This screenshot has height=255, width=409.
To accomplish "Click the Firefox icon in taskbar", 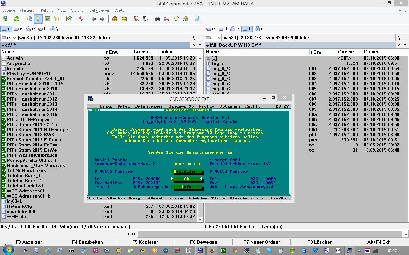I will [x=212, y=251].
